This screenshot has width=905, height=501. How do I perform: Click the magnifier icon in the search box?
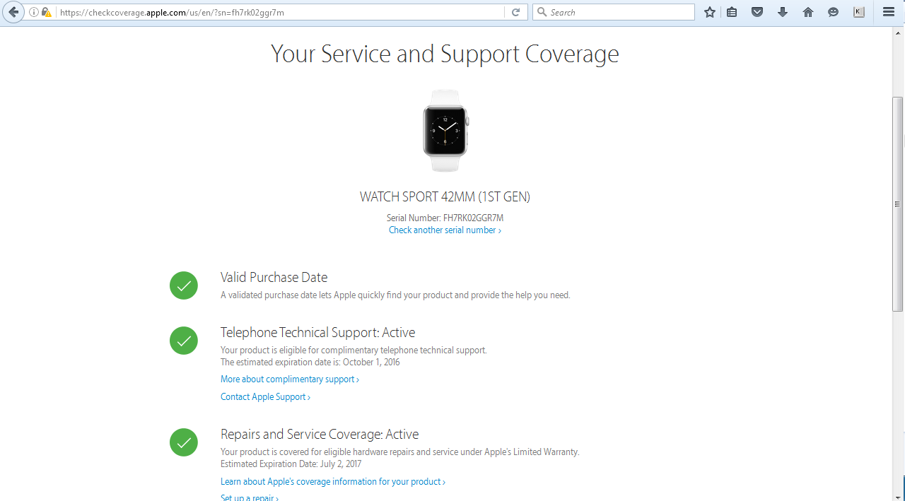(x=542, y=12)
